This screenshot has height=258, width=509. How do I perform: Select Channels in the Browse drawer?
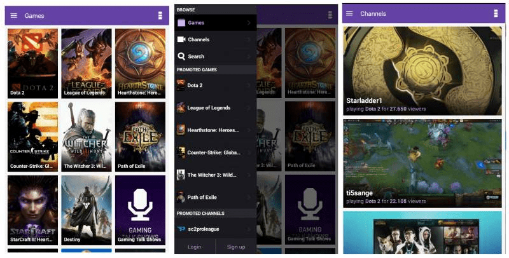(x=216, y=39)
